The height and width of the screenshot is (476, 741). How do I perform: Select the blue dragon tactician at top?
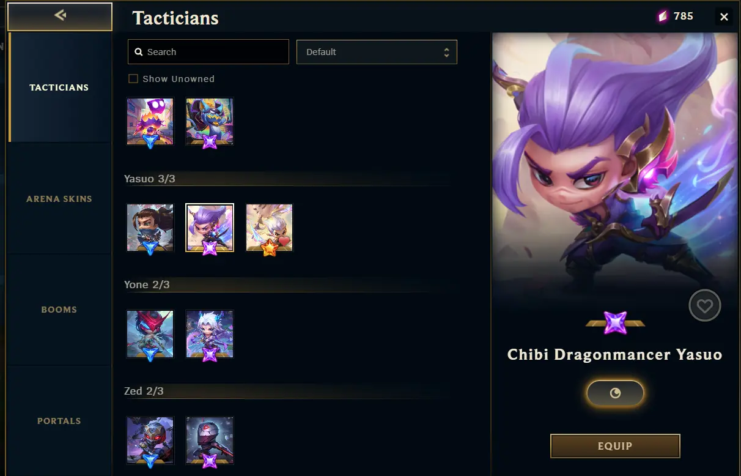coord(210,121)
